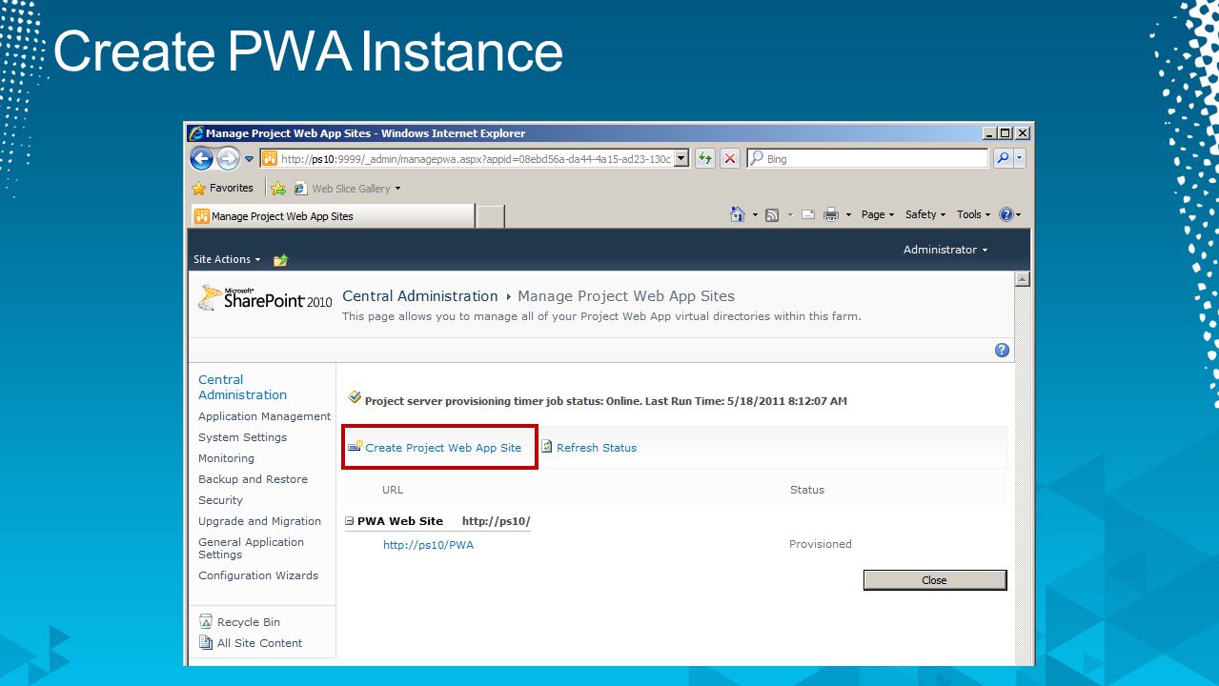Click the Navigate Up folder icon
The width and height of the screenshot is (1219, 686).
[280, 260]
